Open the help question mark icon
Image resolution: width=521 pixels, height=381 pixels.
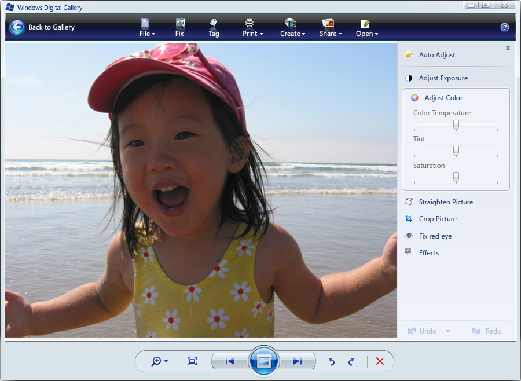tap(504, 27)
